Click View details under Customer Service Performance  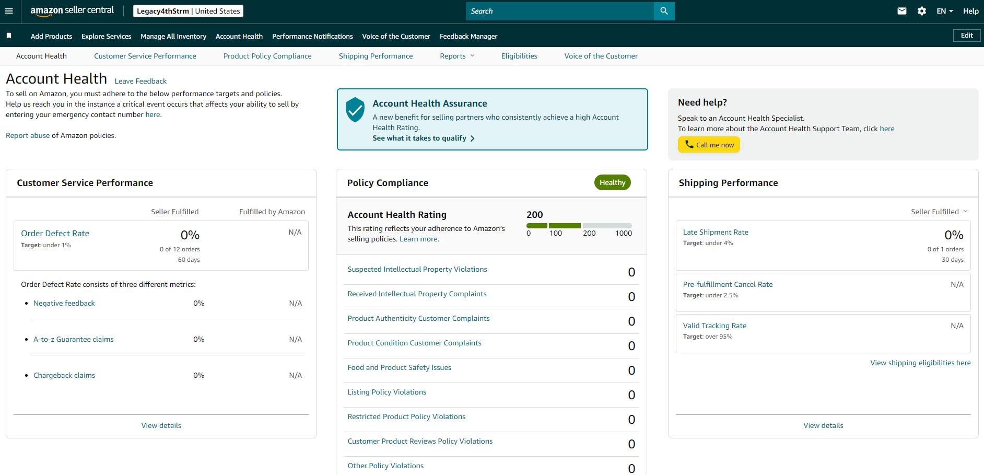point(161,425)
